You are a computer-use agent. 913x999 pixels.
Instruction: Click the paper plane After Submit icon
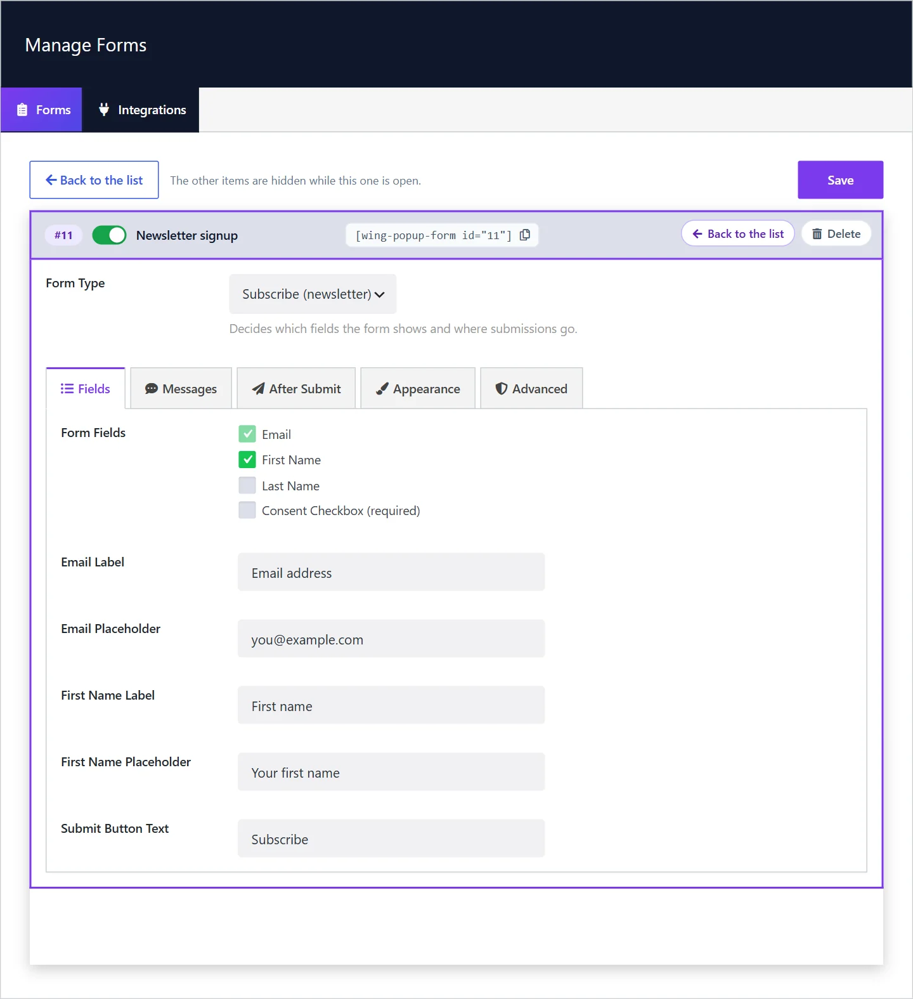[x=258, y=389]
